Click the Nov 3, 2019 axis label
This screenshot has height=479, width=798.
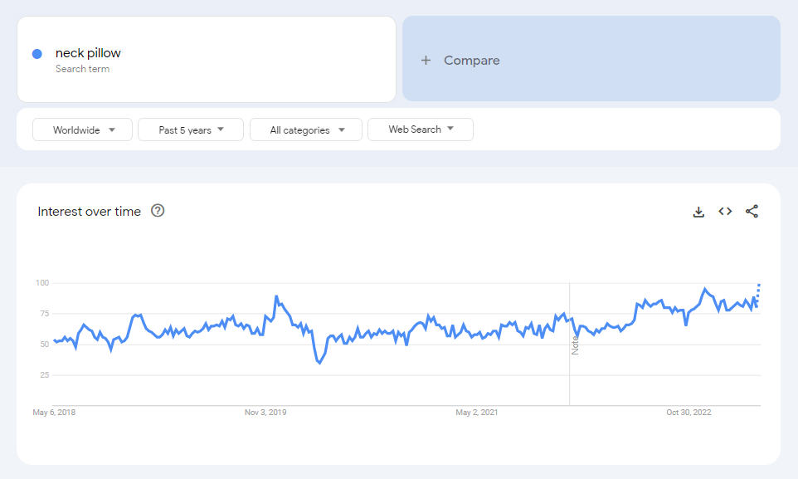click(265, 412)
